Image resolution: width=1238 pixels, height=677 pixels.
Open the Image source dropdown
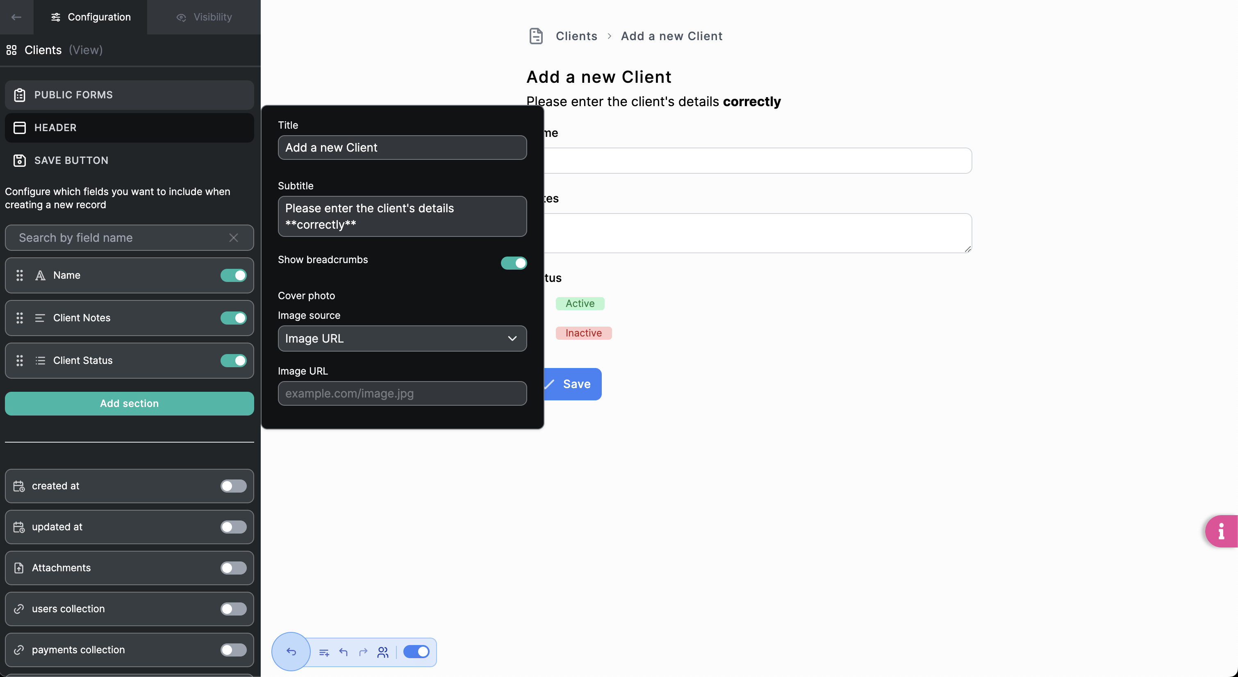click(402, 338)
